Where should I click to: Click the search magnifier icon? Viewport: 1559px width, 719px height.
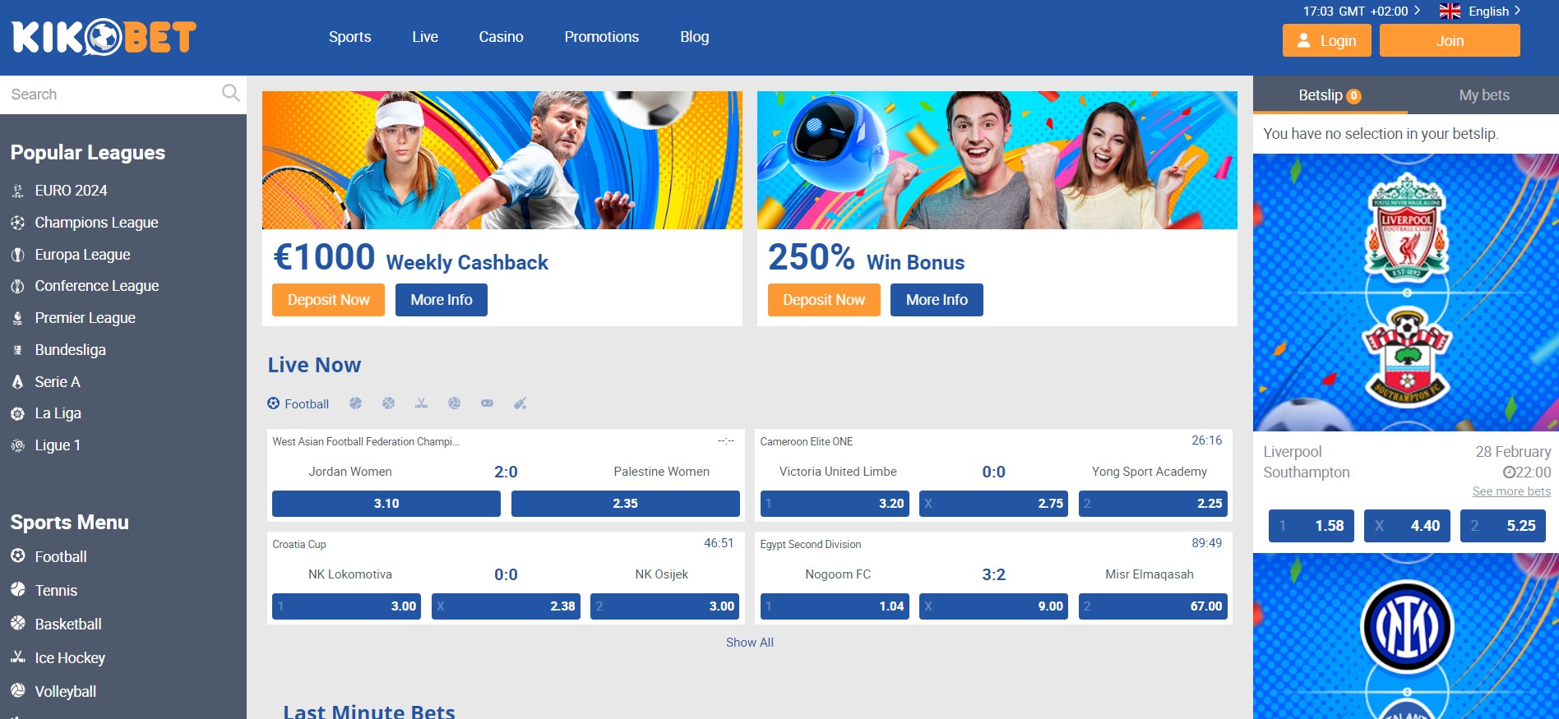(231, 94)
